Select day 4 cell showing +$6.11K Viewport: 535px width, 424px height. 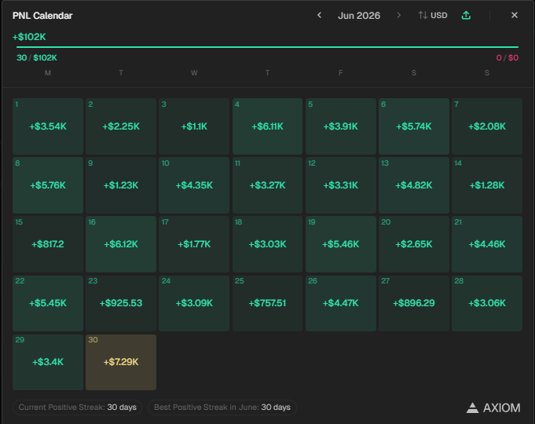[267, 126]
